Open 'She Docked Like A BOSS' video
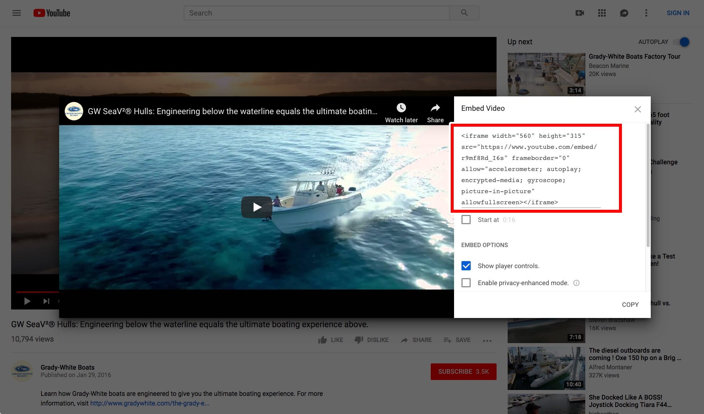 pos(630,401)
